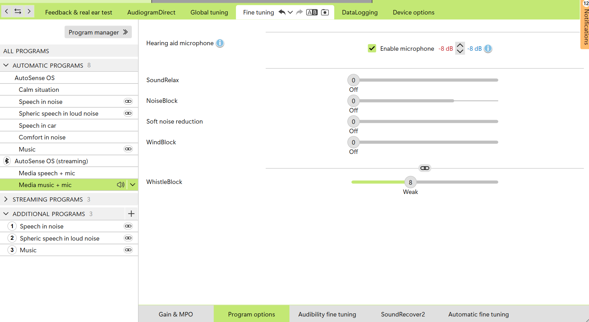Click the blue right -8 dB value
Image resolution: width=589 pixels, height=322 pixels.
tap(474, 49)
